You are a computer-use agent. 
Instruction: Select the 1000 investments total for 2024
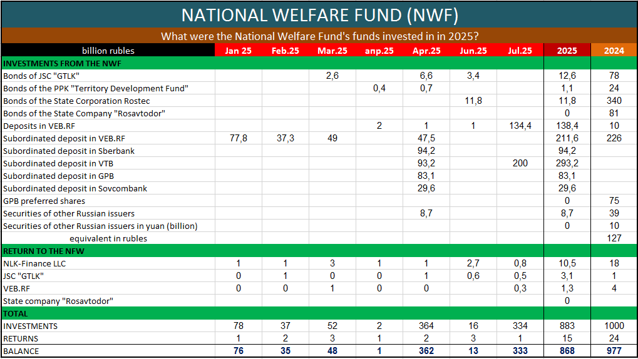click(614, 326)
